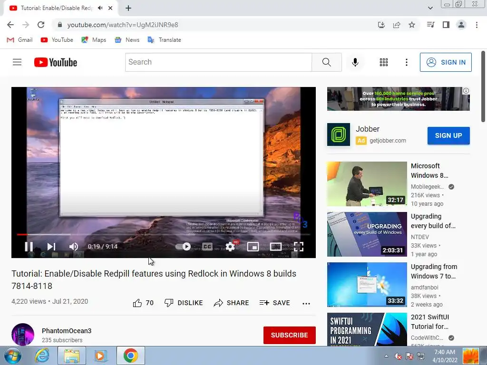Open the Windows Start menu
The height and width of the screenshot is (365, 487).
12,355
